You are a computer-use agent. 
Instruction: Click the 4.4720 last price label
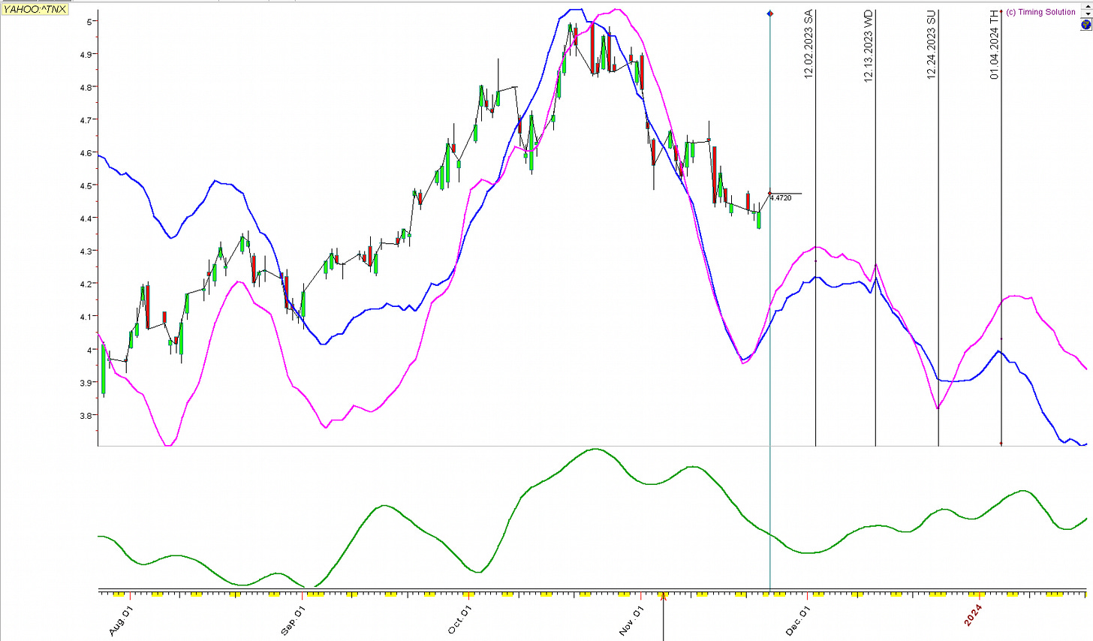click(x=781, y=198)
